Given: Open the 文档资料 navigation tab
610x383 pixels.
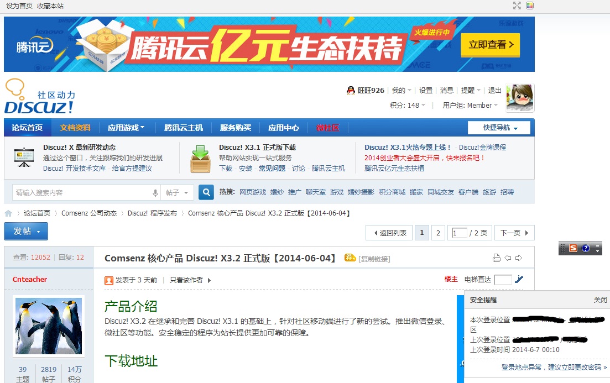Looking at the screenshot, I should click(x=75, y=128).
